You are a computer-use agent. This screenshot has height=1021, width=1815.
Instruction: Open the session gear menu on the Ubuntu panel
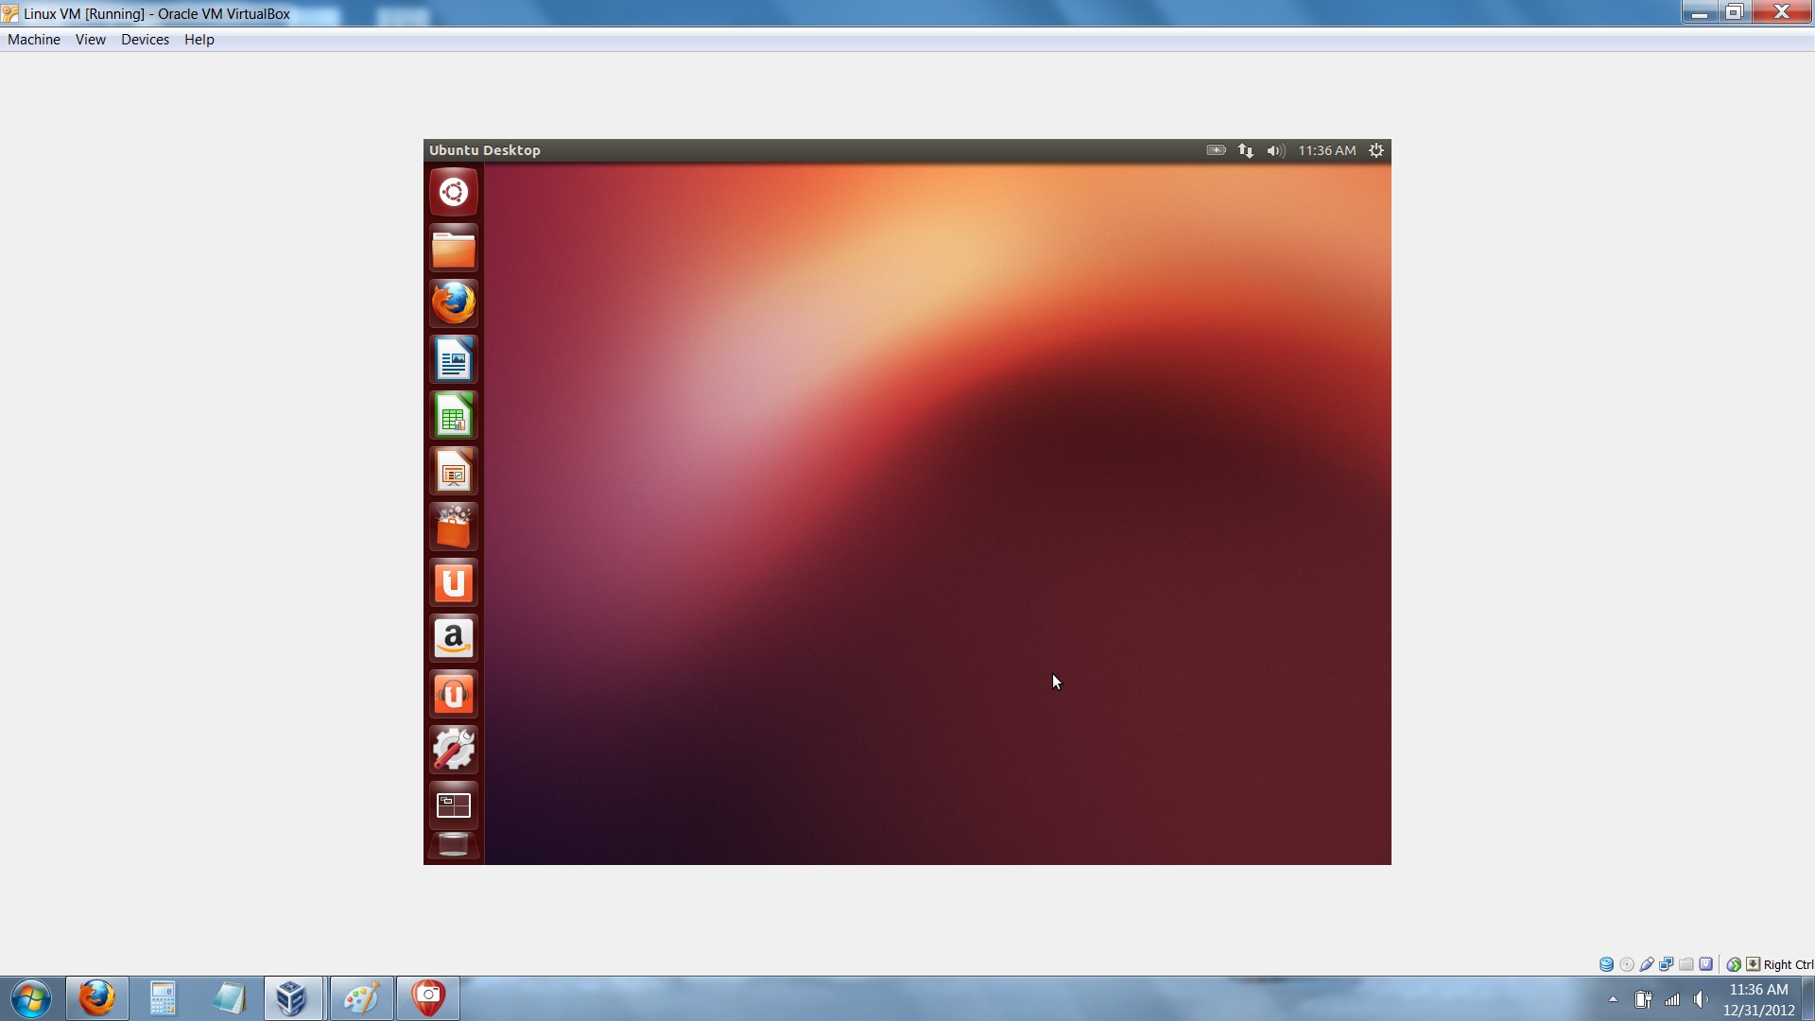pos(1375,150)
